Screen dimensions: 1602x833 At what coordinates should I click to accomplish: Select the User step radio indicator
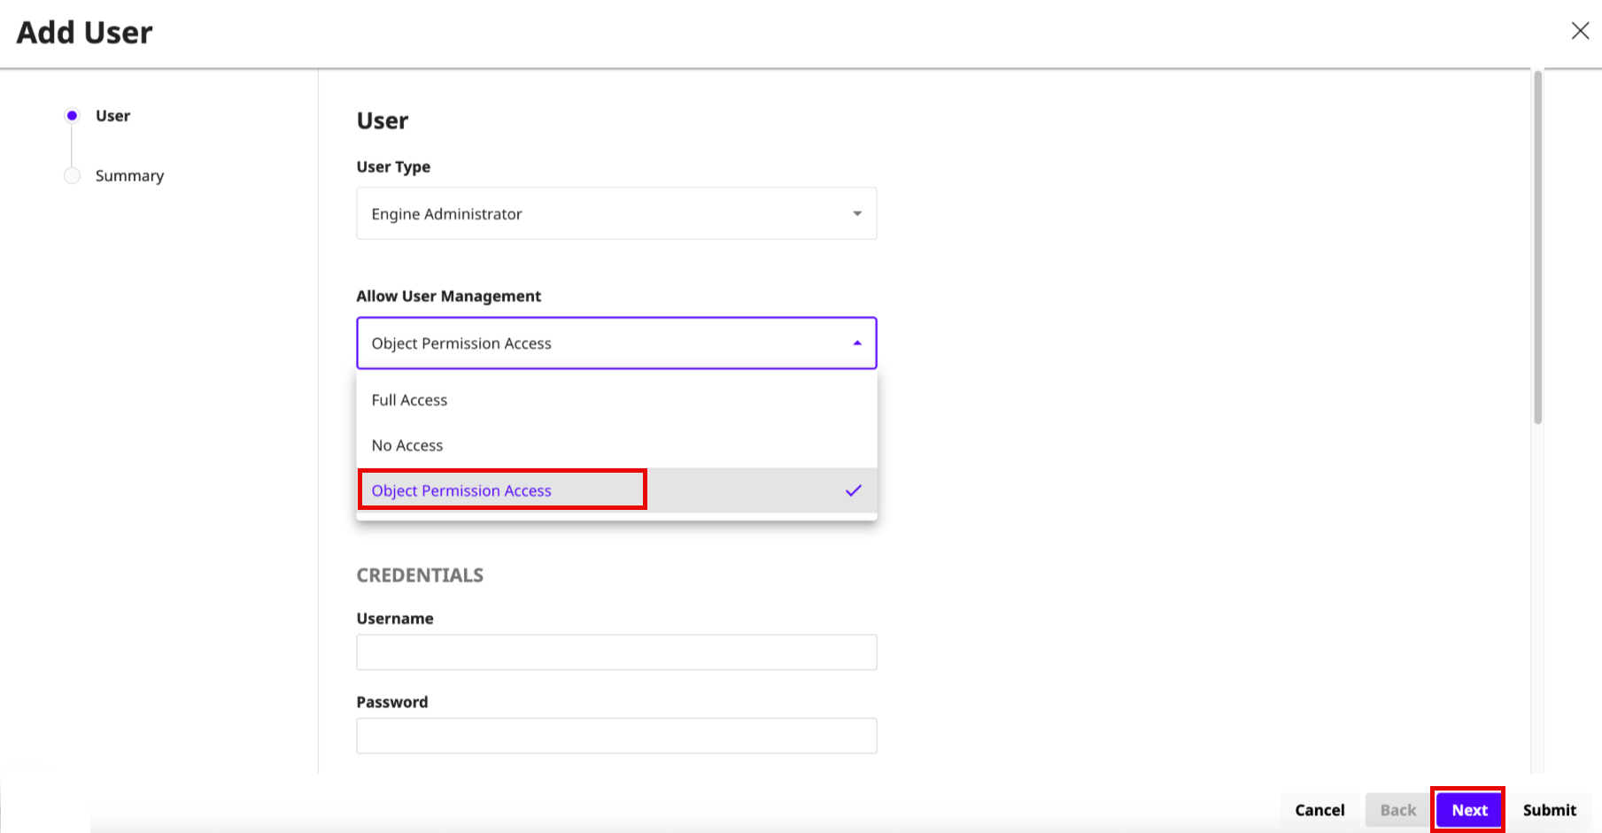pos(72,115)
